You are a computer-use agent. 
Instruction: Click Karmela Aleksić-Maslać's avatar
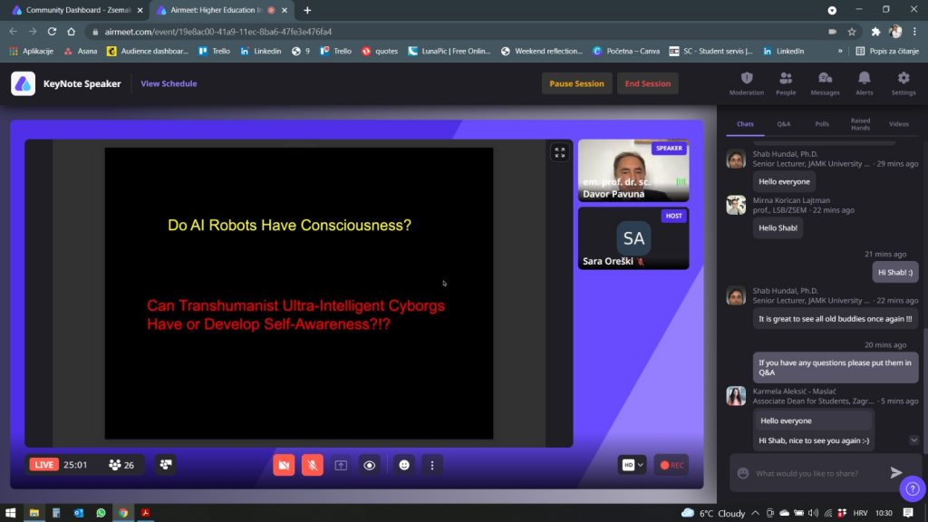coord(736,396)
